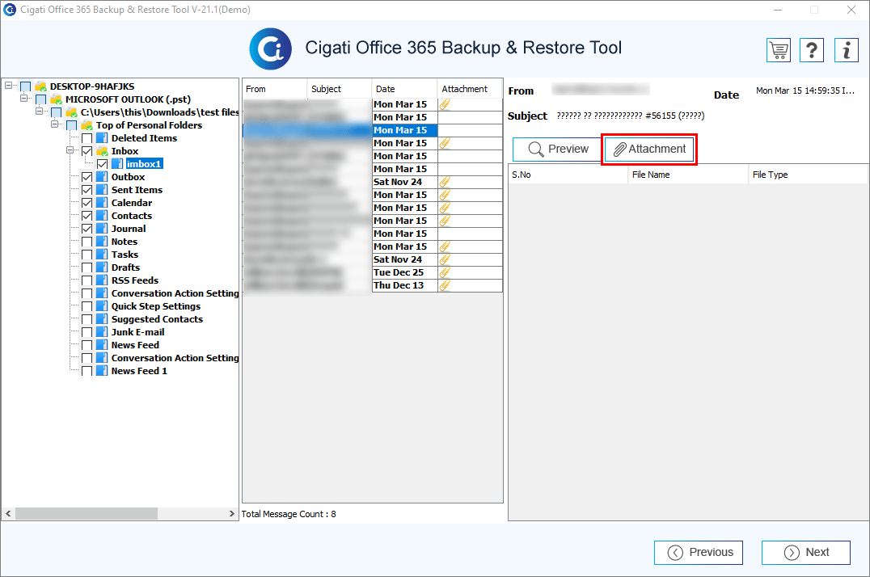870x577 pixels.
Task: Check the RSS Feeds checkbox
Action: (87, 280)
